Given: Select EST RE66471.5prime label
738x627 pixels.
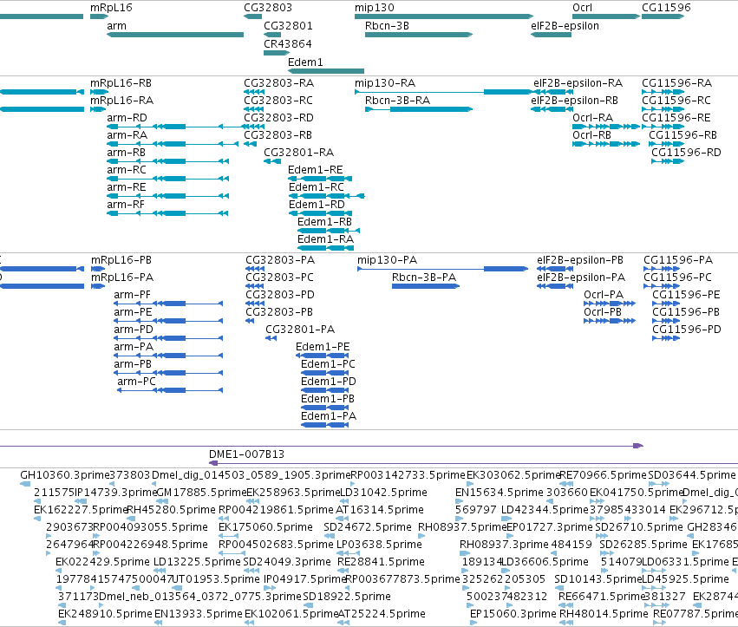Looking at the screenshot, I should (x=602, y=597).
